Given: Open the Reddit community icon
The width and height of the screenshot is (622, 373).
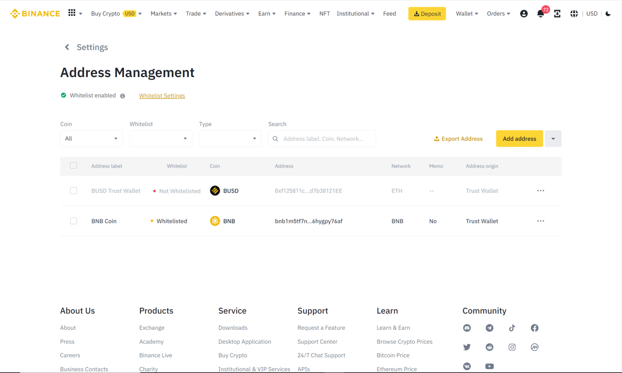Looking at the screenshot, I should click(489, 347).
